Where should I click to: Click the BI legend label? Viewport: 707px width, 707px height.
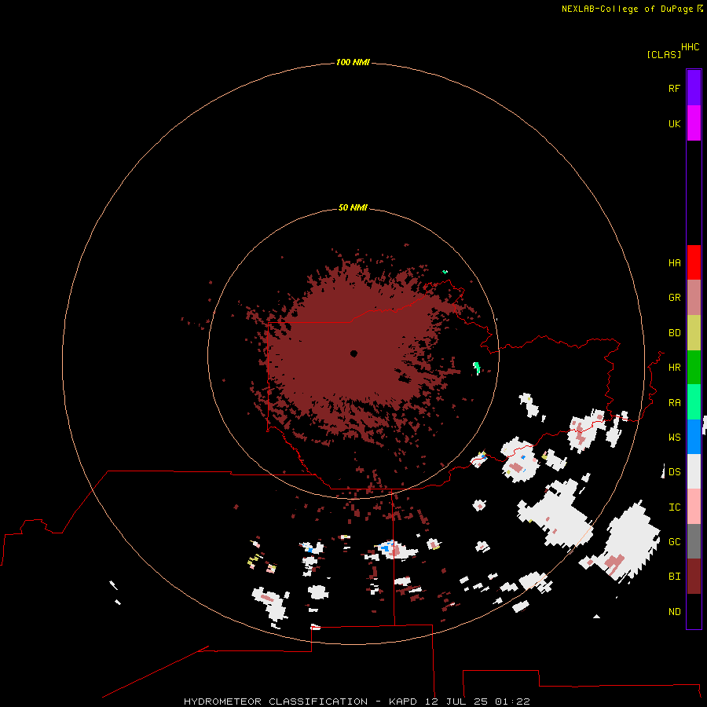(x=674, y=577)
